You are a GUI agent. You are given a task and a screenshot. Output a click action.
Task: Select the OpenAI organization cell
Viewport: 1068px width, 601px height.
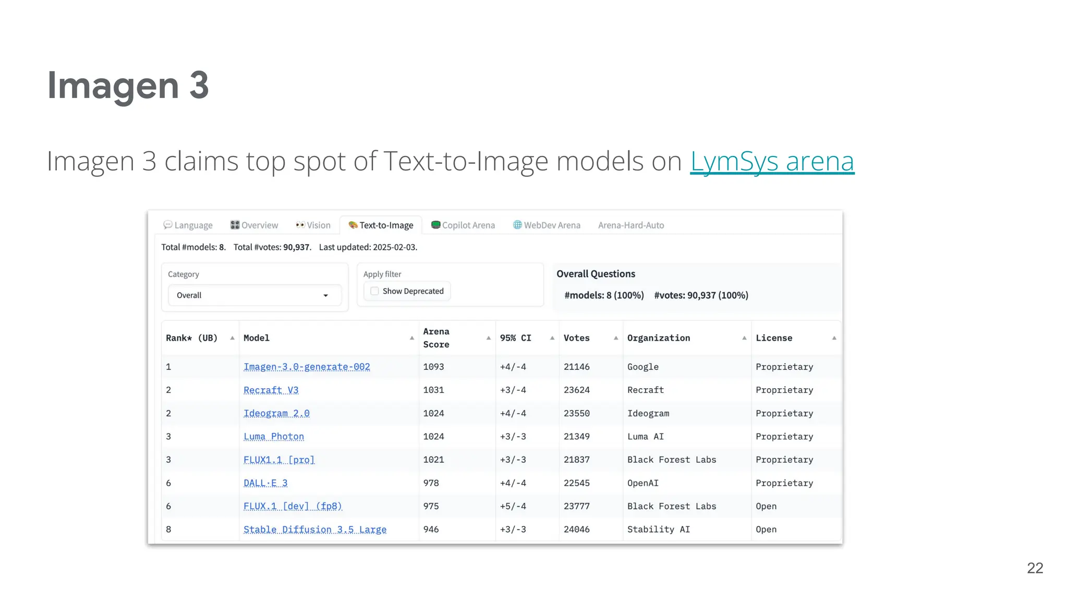(x=643, y=483)
